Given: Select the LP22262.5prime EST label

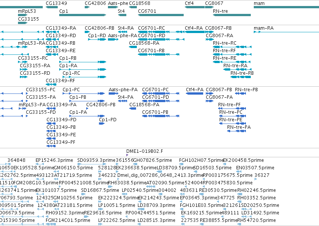Looking at the screenshot, I should pos(117,220).
